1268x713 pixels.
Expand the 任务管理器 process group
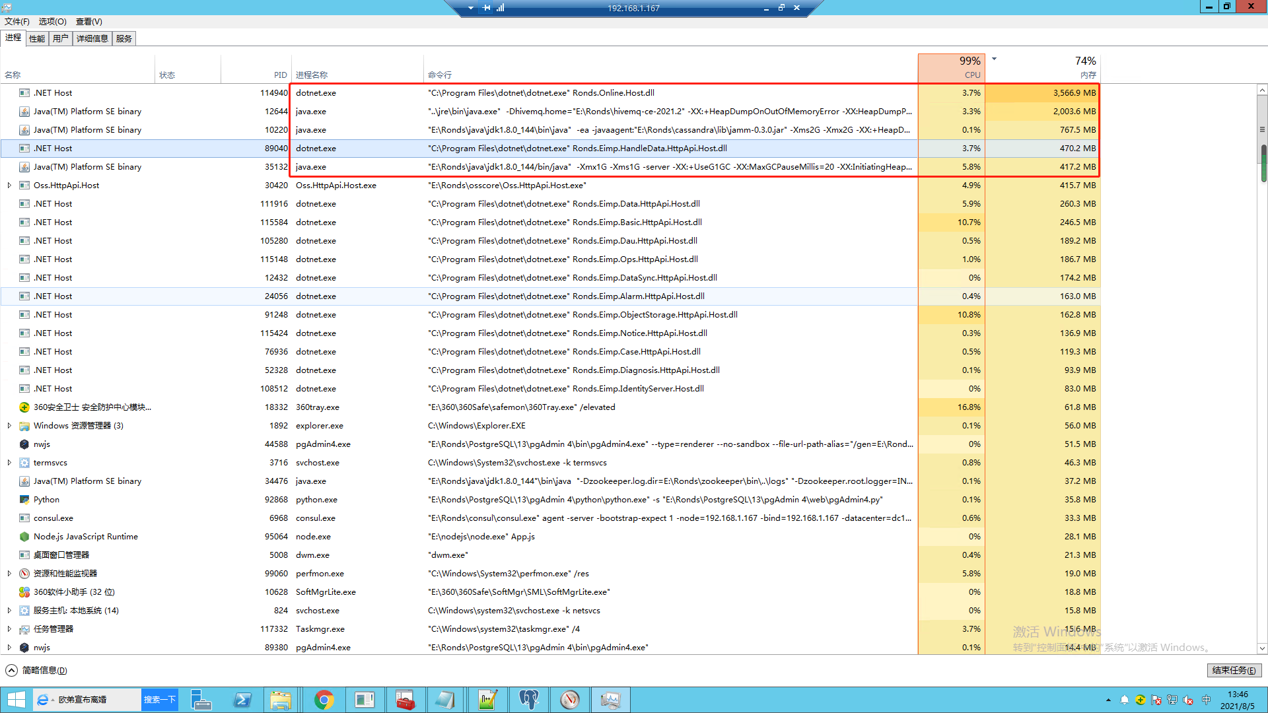point(9,629)
